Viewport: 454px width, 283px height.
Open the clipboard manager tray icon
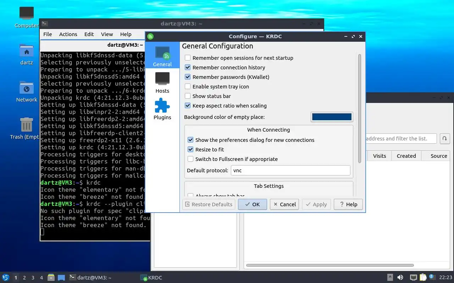[x=423, y=278]
